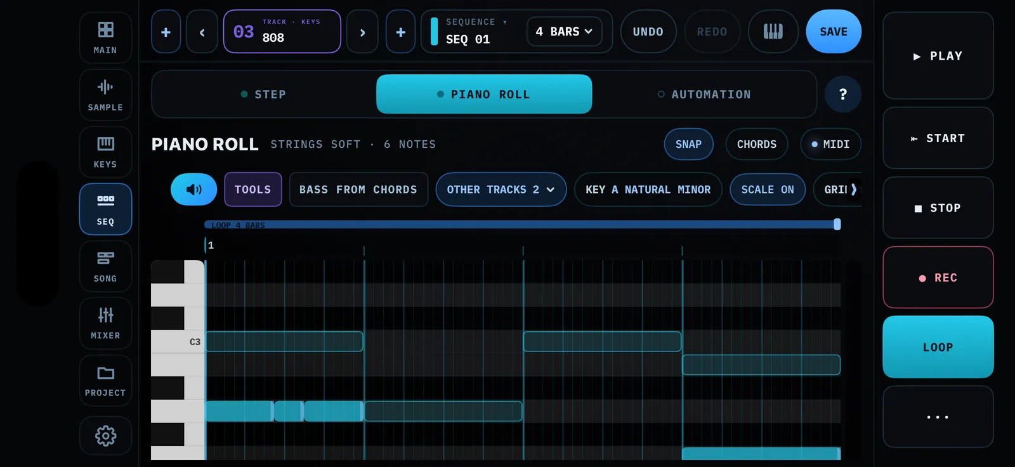
Task: Toggle CHORDS mode
Action: (x=756, y=144)
